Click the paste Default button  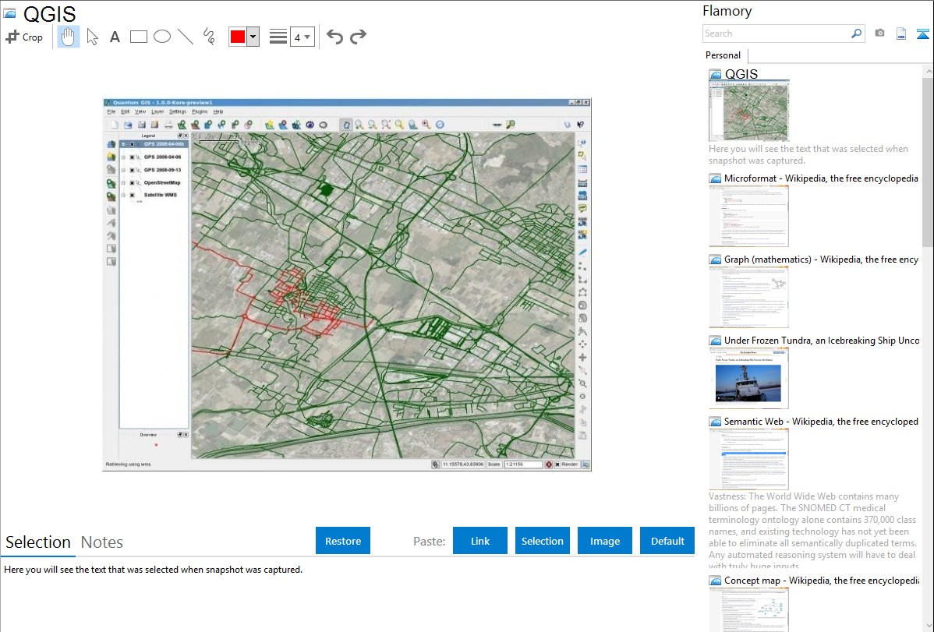click(667, 540)
